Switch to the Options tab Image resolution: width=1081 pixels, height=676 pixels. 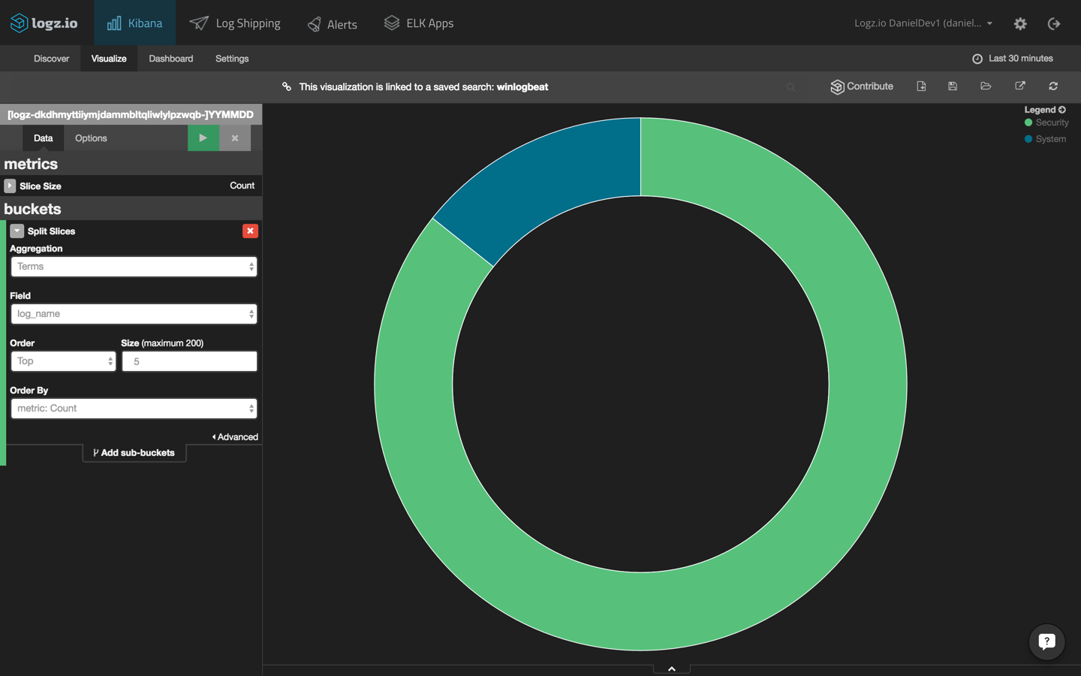click(90, 138)
